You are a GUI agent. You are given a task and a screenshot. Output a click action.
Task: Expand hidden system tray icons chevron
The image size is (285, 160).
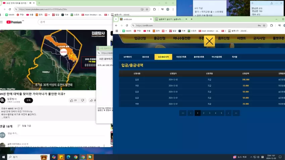pyautogui.click(x=251, y=157)
